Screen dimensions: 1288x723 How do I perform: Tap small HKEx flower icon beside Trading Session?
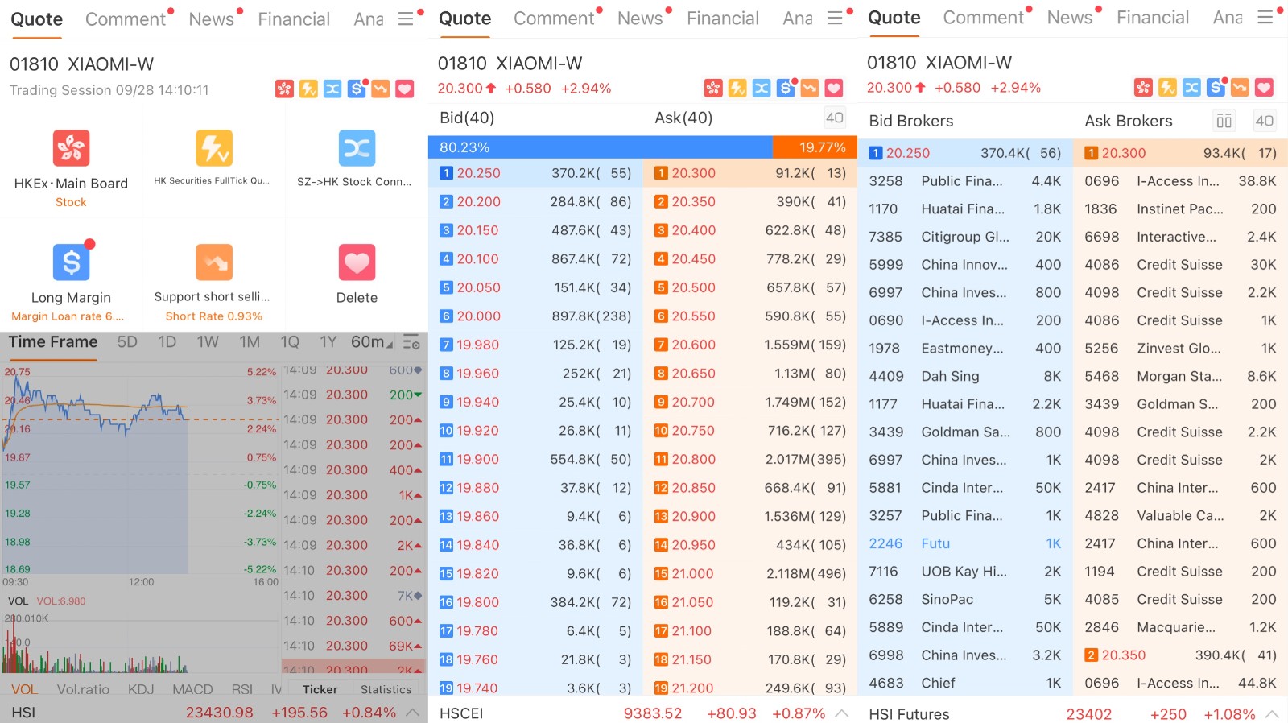click(284, 89)
